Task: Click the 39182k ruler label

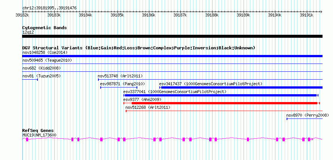Action: (x=22, y=15)
